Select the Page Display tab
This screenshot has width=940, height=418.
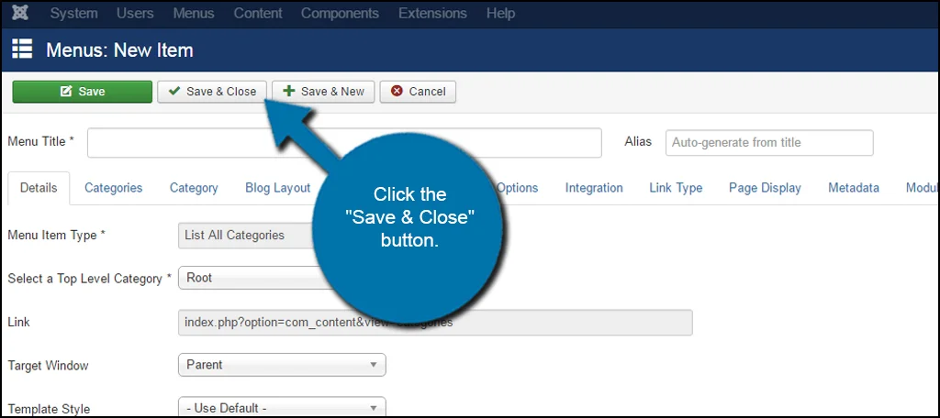(x=765, y=188)
